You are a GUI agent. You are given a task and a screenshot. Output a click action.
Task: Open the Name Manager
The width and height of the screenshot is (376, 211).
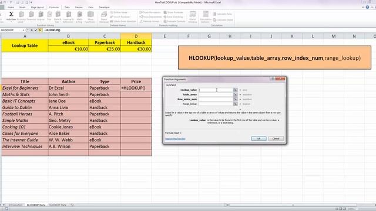(104, 17)
